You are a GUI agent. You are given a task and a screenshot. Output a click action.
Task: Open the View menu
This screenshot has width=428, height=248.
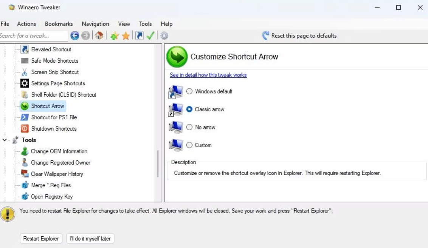(x=124, y=24)
